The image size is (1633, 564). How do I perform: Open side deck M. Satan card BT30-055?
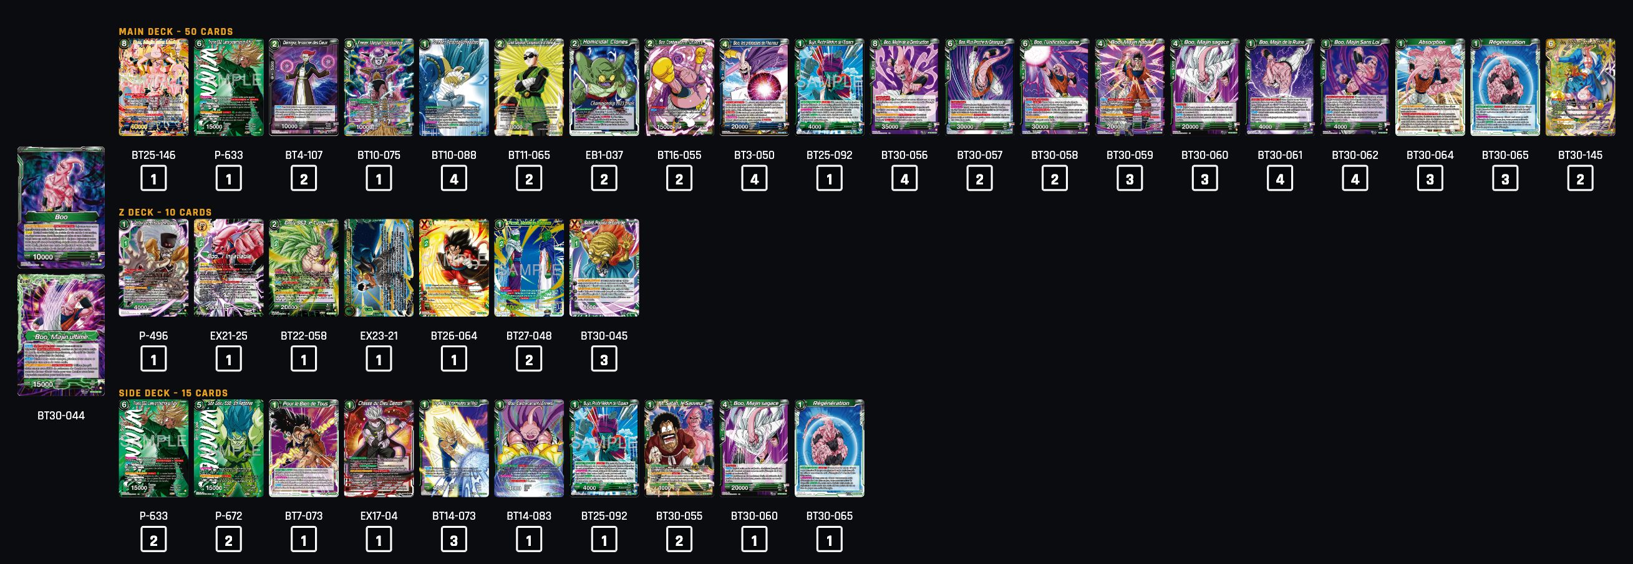[x=679, y=449]
